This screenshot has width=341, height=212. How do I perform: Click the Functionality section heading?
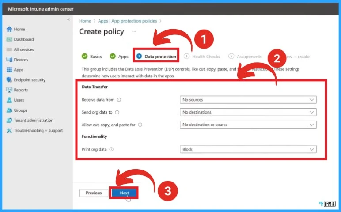click(94, 136)
